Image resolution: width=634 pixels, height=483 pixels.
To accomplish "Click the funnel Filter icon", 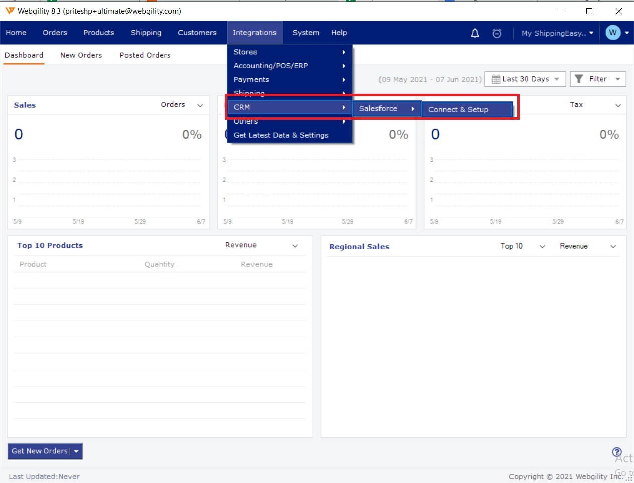I will 579,79.
